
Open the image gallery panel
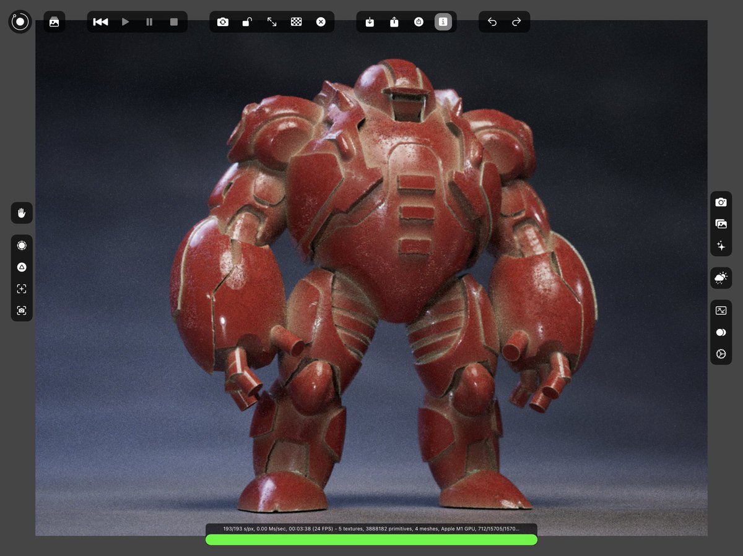coord(721,224)
